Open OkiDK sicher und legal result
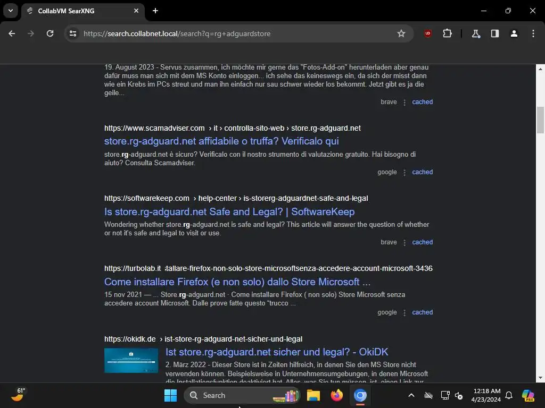This screenshot has height=408, width=545. coord(277,352)
